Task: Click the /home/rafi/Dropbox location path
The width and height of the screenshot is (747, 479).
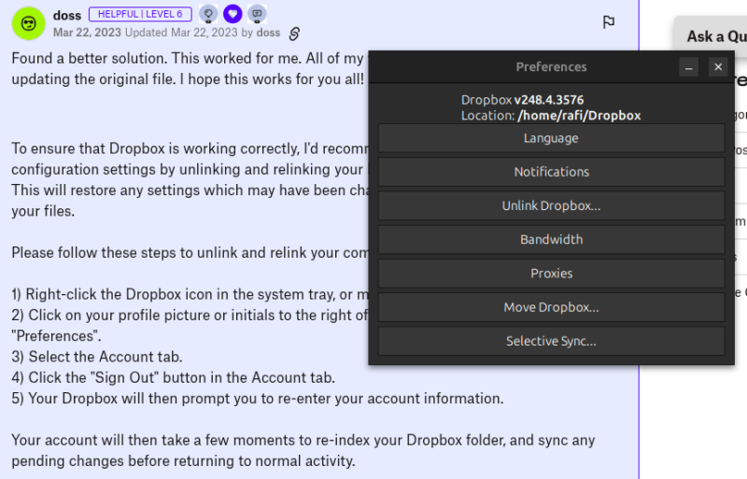Action: [579, 116]
